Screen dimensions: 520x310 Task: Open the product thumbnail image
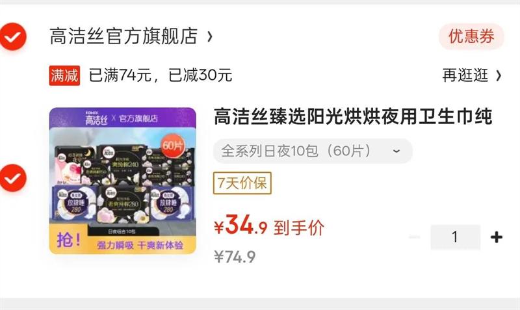[123, 181]
